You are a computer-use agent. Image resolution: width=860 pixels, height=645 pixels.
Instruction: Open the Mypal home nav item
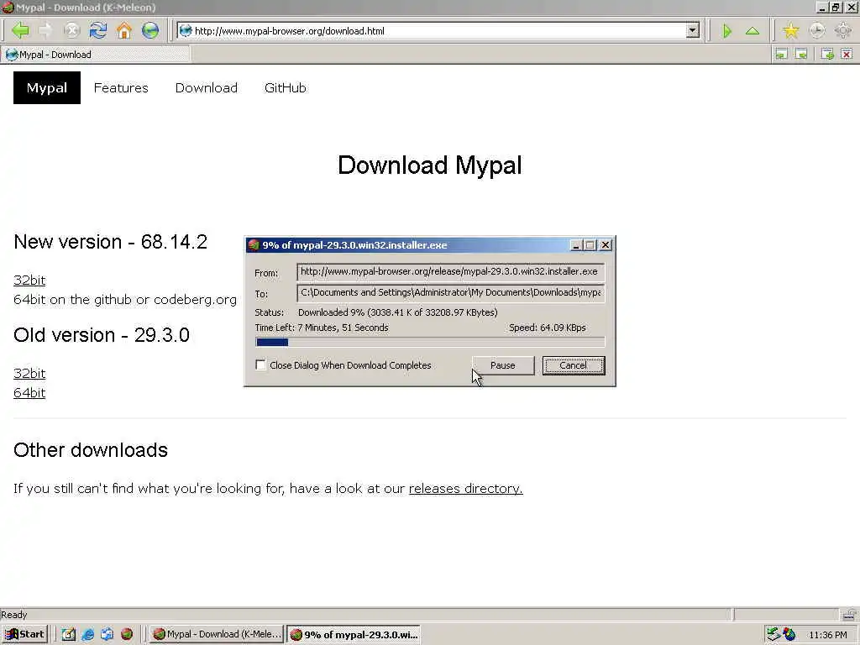47,87
